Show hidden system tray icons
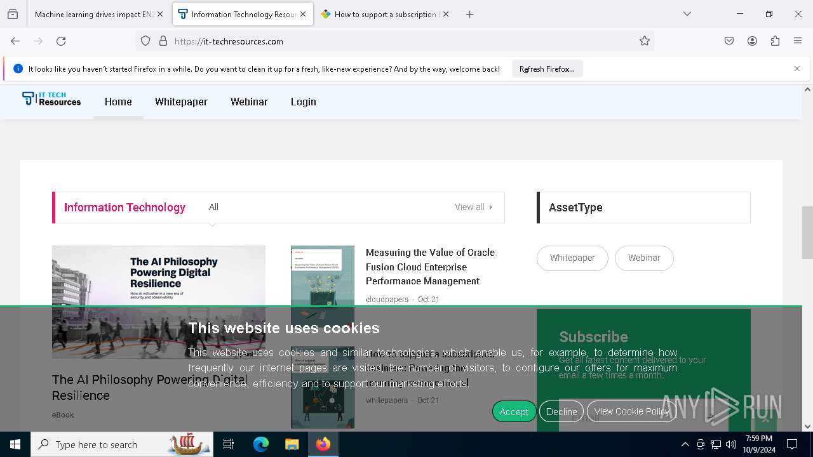The width and height of the screenshot is (813, 457). [x=685, y=444]
